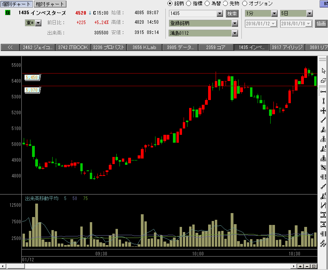Viewport: 328px width, 270px height.
Task: Select the parallel channel lines tool
Action: (323, 168)
